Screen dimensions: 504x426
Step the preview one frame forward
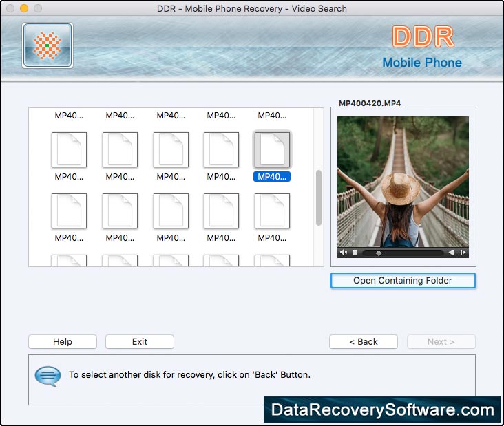pos(463,252)
